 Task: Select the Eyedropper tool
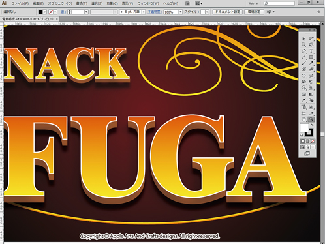[x=303, y=100]
